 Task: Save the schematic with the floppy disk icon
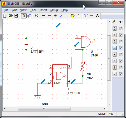tap(16, 16)
